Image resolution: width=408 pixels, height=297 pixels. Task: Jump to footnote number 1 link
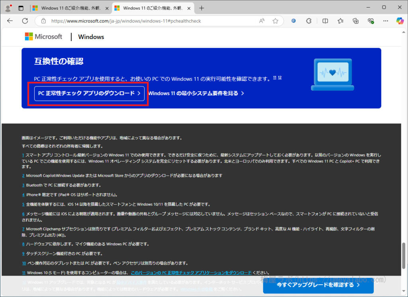click(x=23, y=155)
